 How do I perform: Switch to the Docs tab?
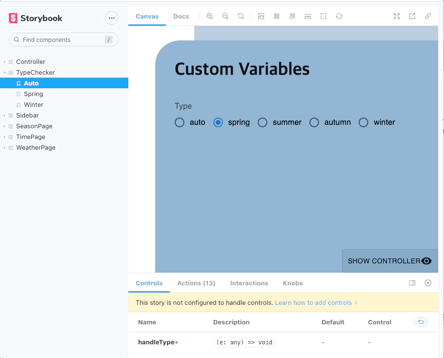181,17
